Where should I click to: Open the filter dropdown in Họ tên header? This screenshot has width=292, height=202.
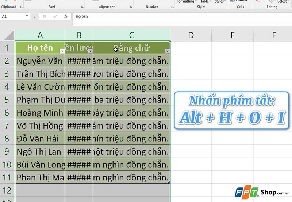pos(62,51)
